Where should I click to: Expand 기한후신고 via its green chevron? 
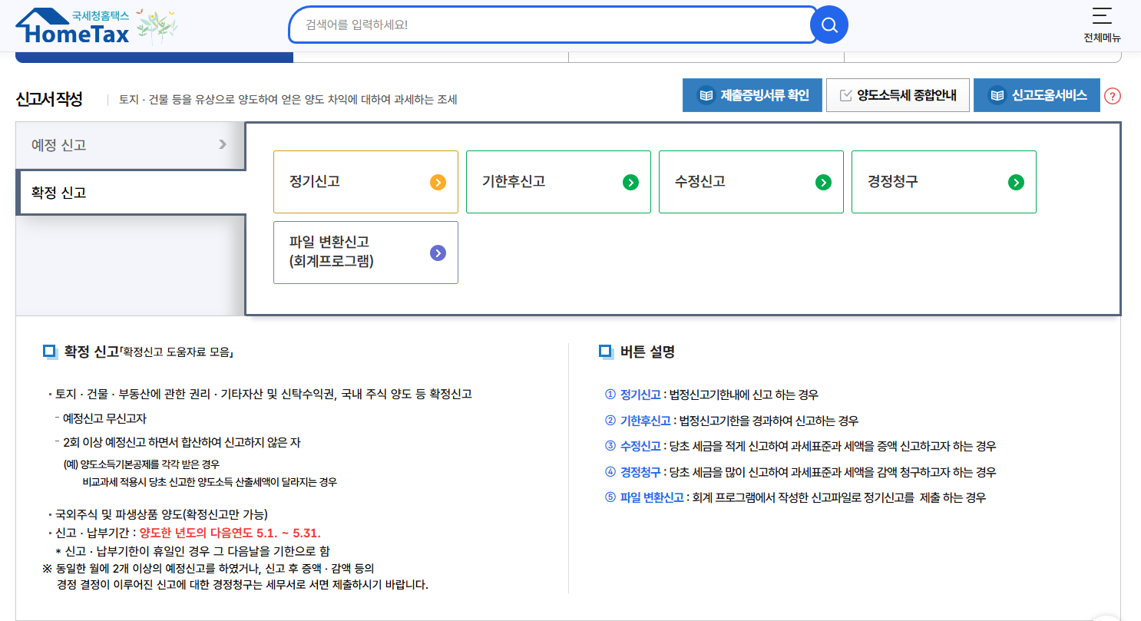tap(630, 182)
